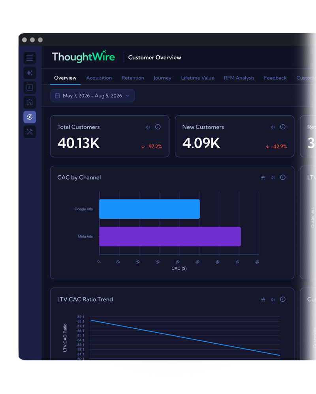The width and height of the screenshot is (316, 394).
Task: Switch to the Acquisition tab
Action: coord(99,78)
